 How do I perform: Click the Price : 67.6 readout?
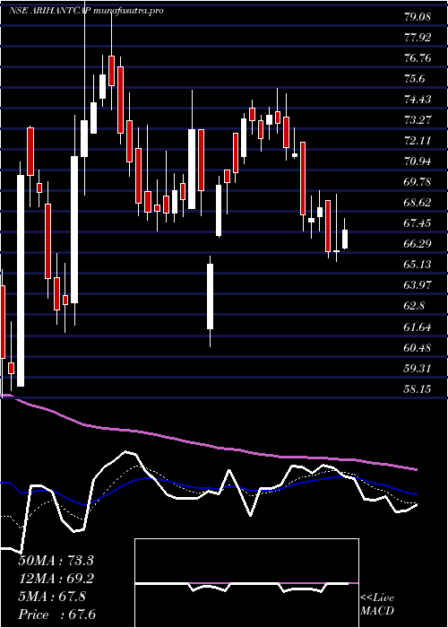[57, 615]
